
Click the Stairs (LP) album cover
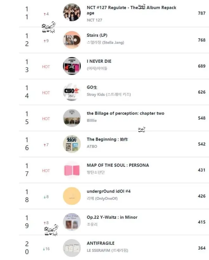(72, 40)
